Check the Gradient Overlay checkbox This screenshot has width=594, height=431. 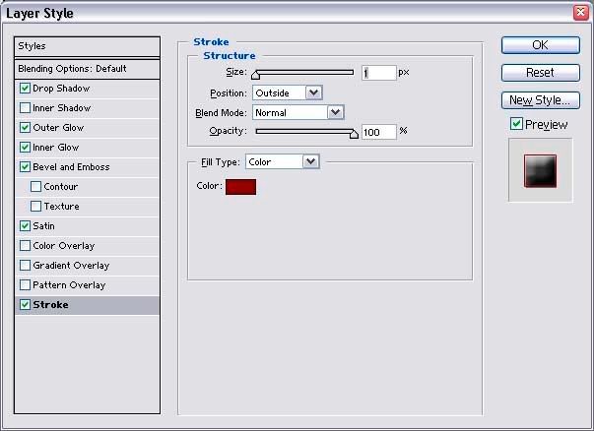[x=25, y=266]
